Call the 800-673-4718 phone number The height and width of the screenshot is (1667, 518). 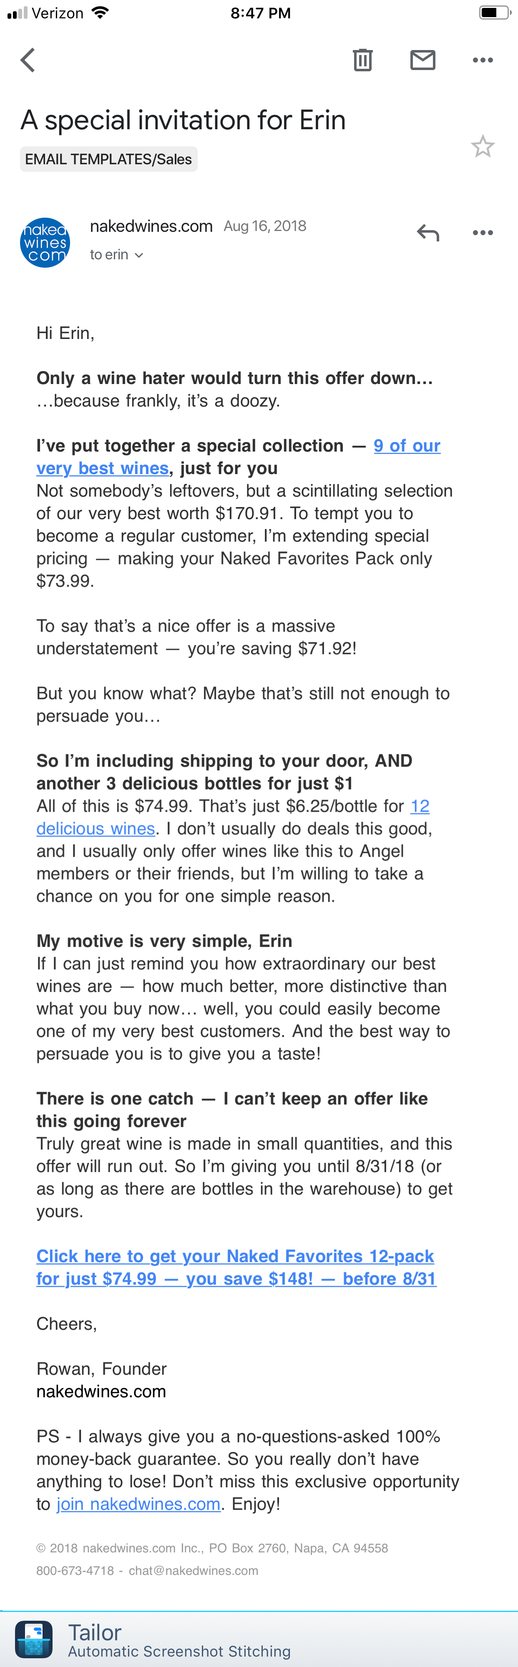(x=75, y=1571)
